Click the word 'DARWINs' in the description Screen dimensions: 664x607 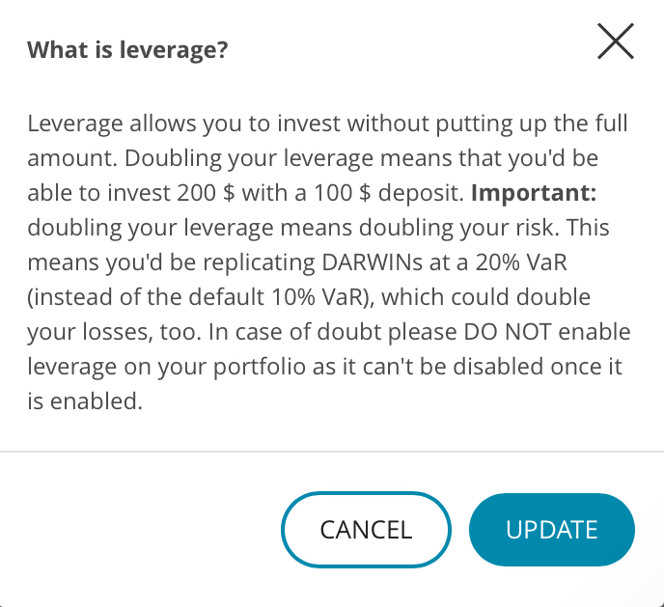pyautogui.click(x=372, y=262)
